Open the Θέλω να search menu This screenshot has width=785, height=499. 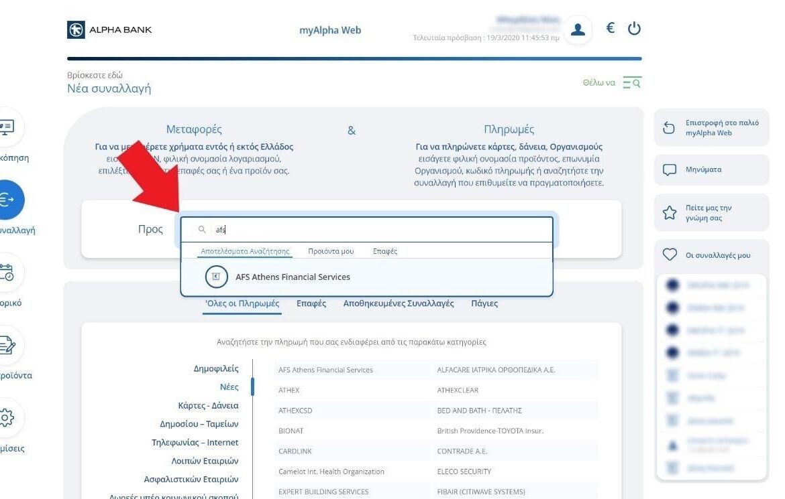(x=612, y=82)
